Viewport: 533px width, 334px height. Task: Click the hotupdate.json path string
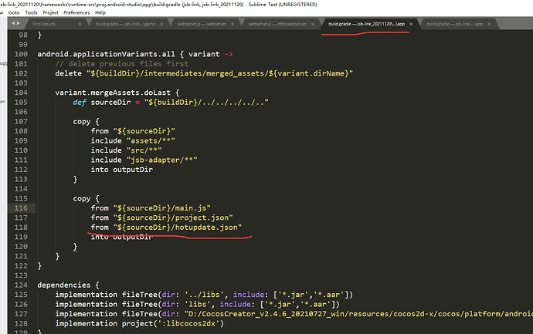(x=178, y=228)
